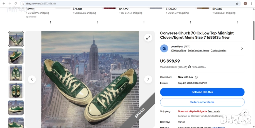View shipping See details link
255x128 pixels.
(x=214, y=111)
